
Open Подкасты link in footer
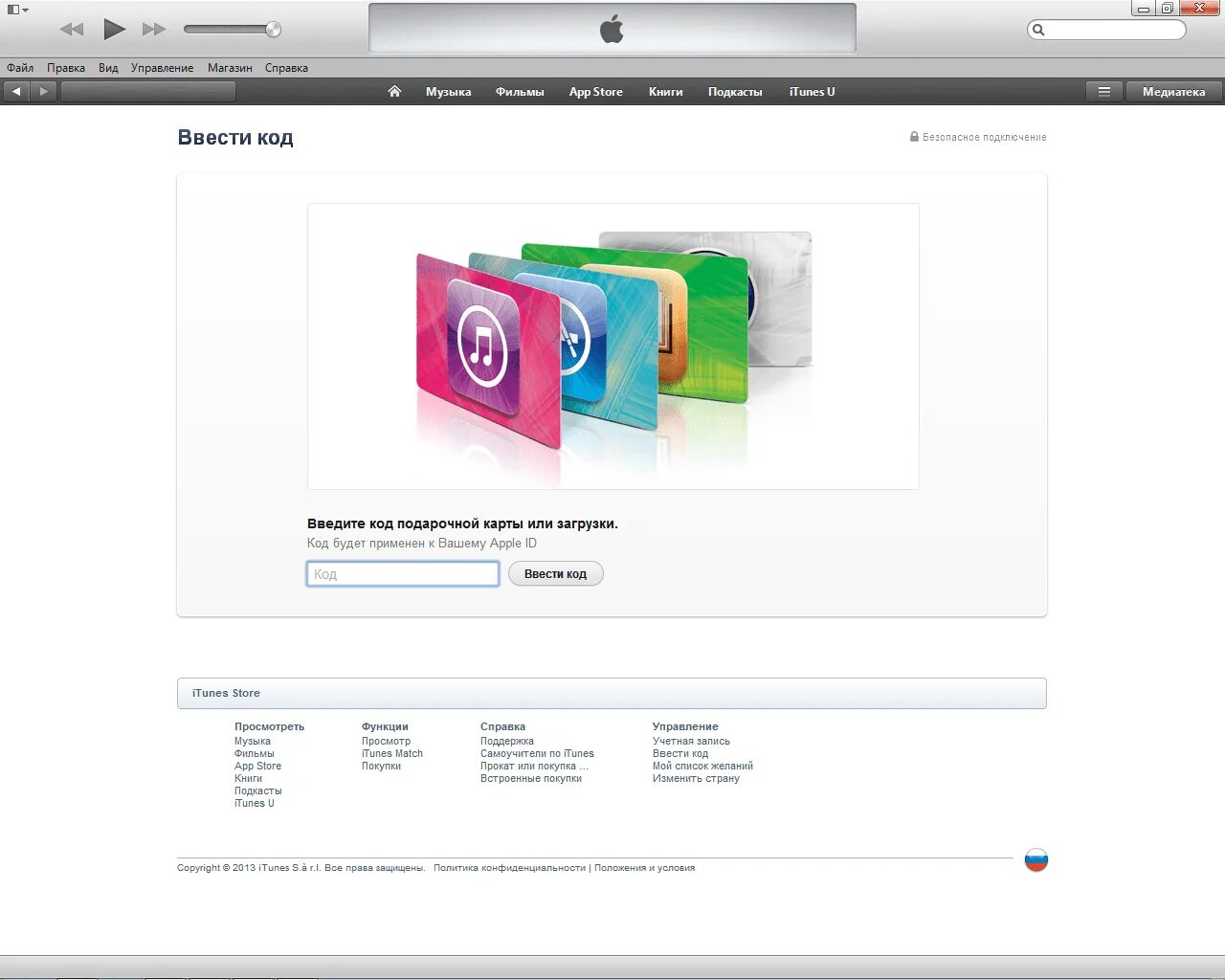258,791
